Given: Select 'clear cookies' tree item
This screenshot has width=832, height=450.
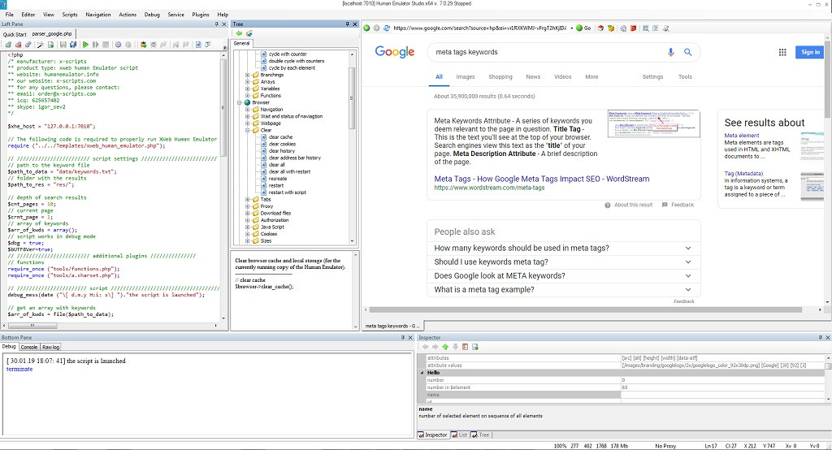Looking at the screenshot, I should click(282, 144).
